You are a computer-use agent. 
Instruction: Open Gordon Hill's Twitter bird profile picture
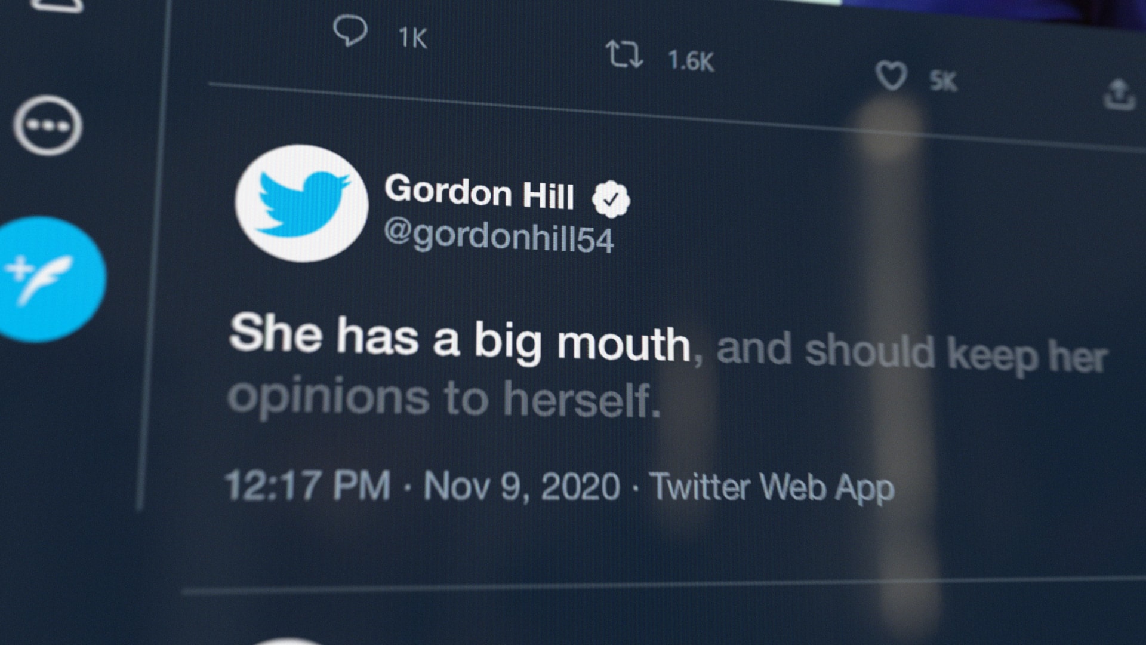[x=301, y=203]
